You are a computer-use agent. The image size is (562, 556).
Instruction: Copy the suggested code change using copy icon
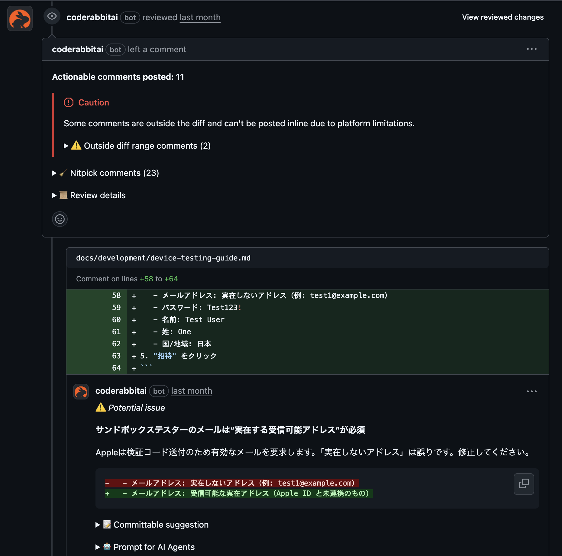(523, 484)
